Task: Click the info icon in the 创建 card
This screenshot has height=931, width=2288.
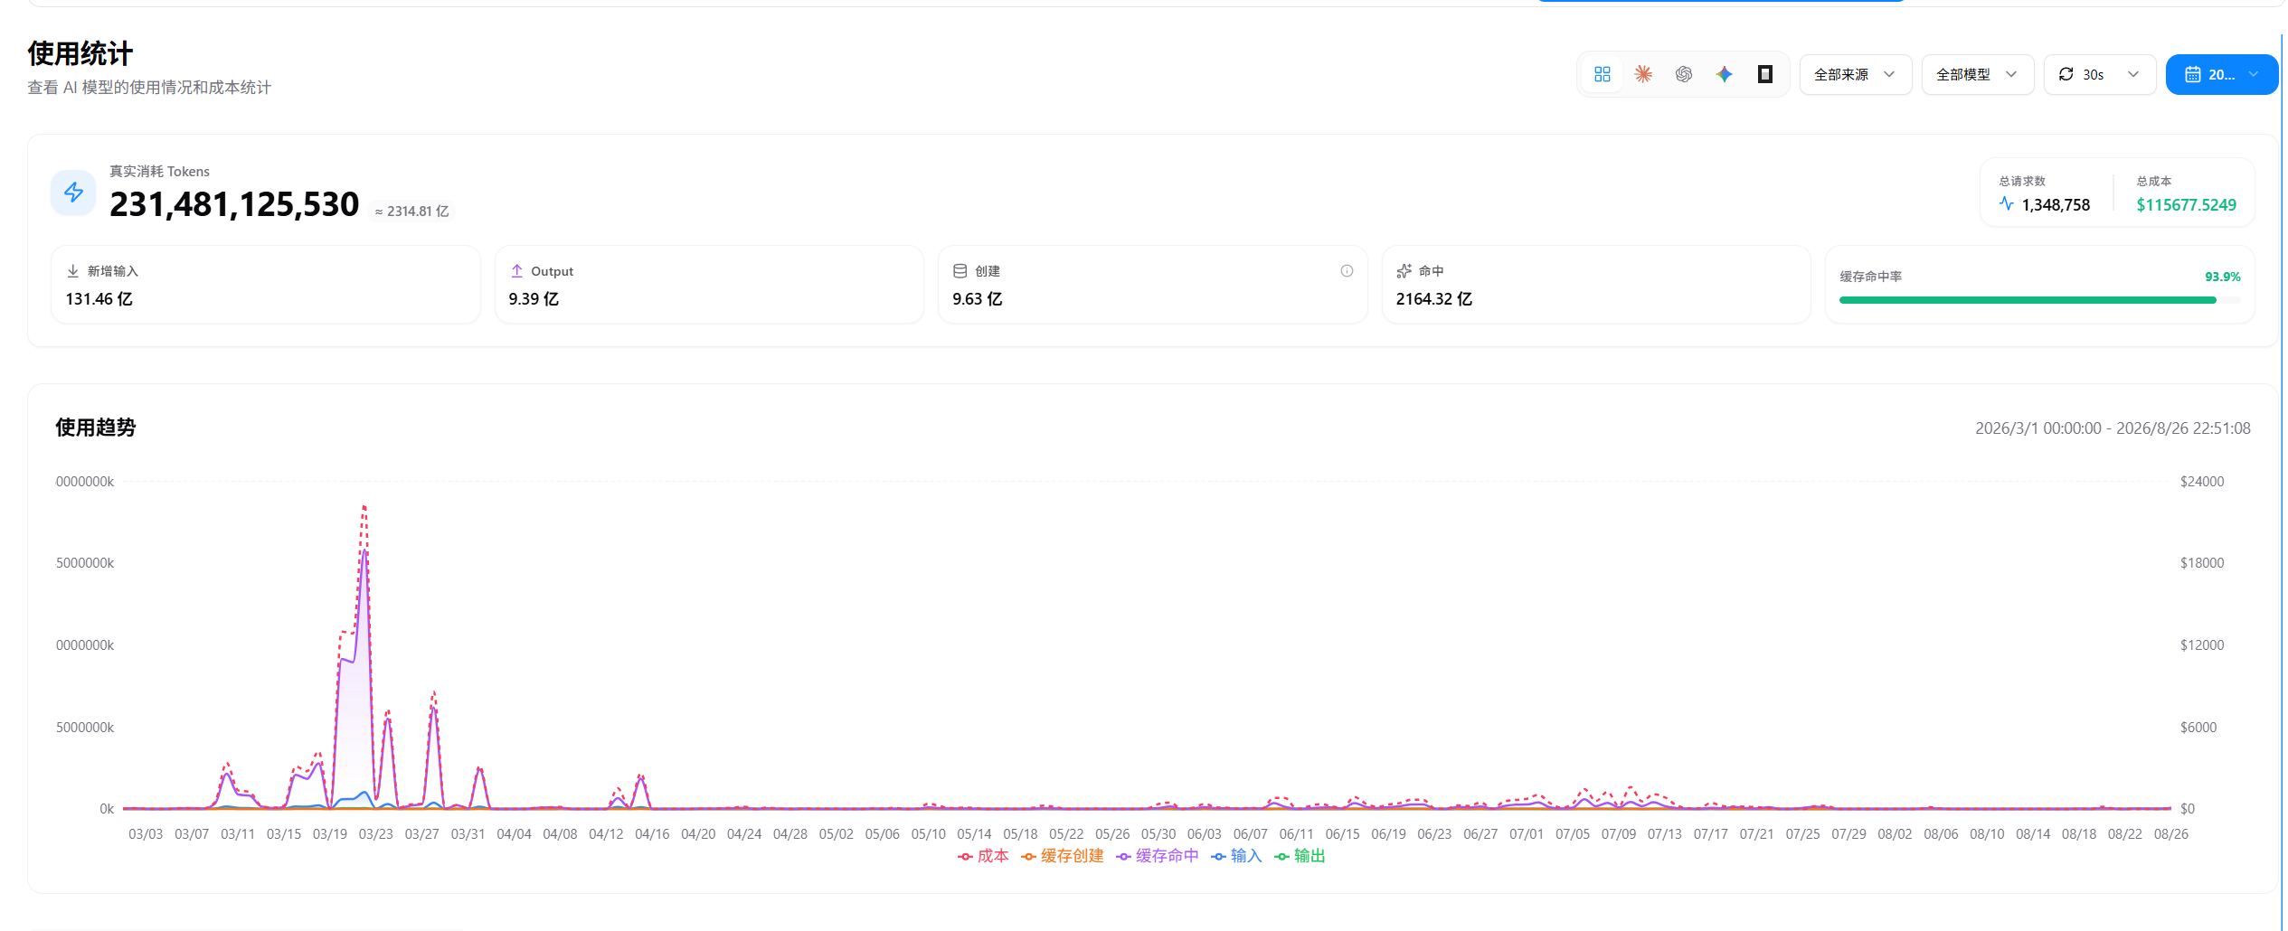Action: click(x=1347, y=271)
